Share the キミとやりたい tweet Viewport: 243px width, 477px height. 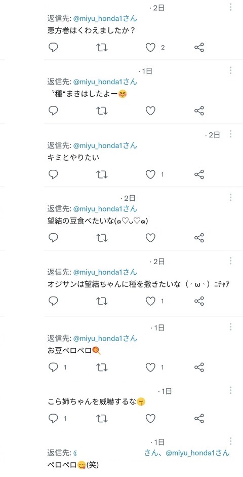coord(199,174)
